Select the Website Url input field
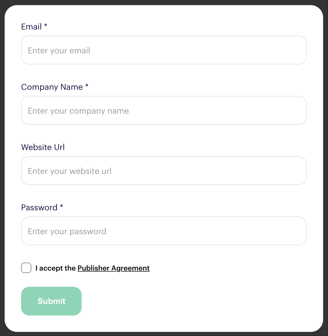 [164, 171]
